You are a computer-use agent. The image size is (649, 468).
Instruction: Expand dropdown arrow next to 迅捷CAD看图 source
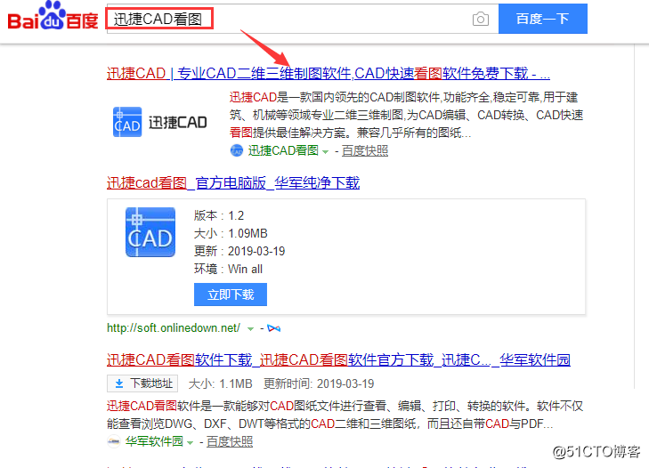pos(325,152)
